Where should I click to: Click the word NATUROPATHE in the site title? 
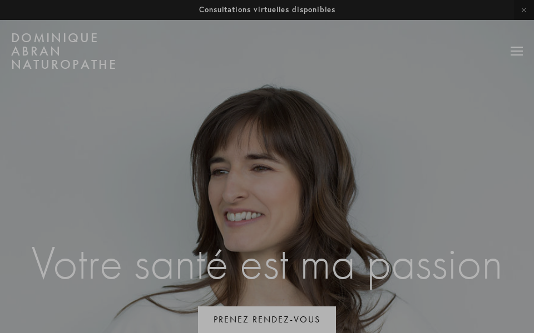[x=63, y=64]
